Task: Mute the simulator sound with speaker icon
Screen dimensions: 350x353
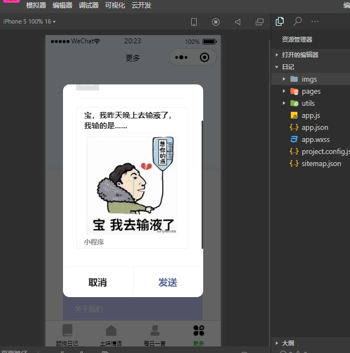Action: pos(238,22)
